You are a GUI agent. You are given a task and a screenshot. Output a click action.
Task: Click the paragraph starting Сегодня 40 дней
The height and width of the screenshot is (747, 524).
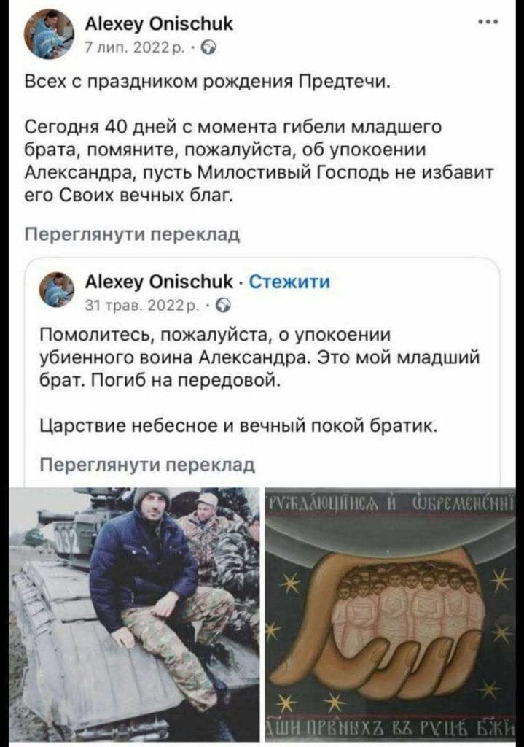click(x=260, y=161)
